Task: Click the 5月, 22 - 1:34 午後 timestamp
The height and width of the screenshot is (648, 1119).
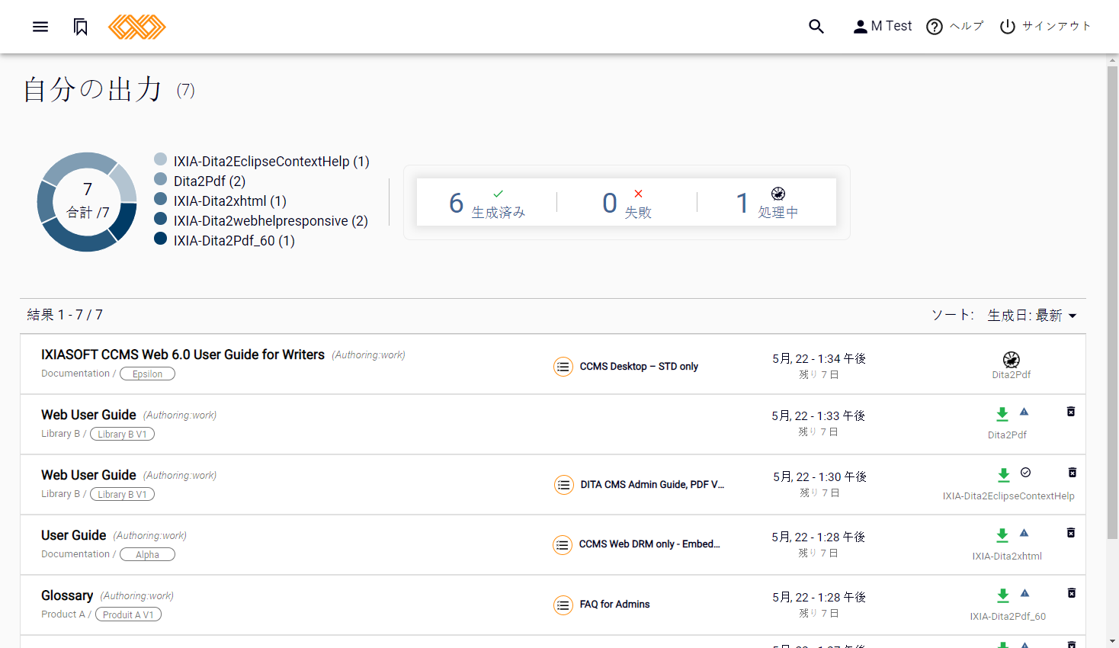Action: pos(819,358)
